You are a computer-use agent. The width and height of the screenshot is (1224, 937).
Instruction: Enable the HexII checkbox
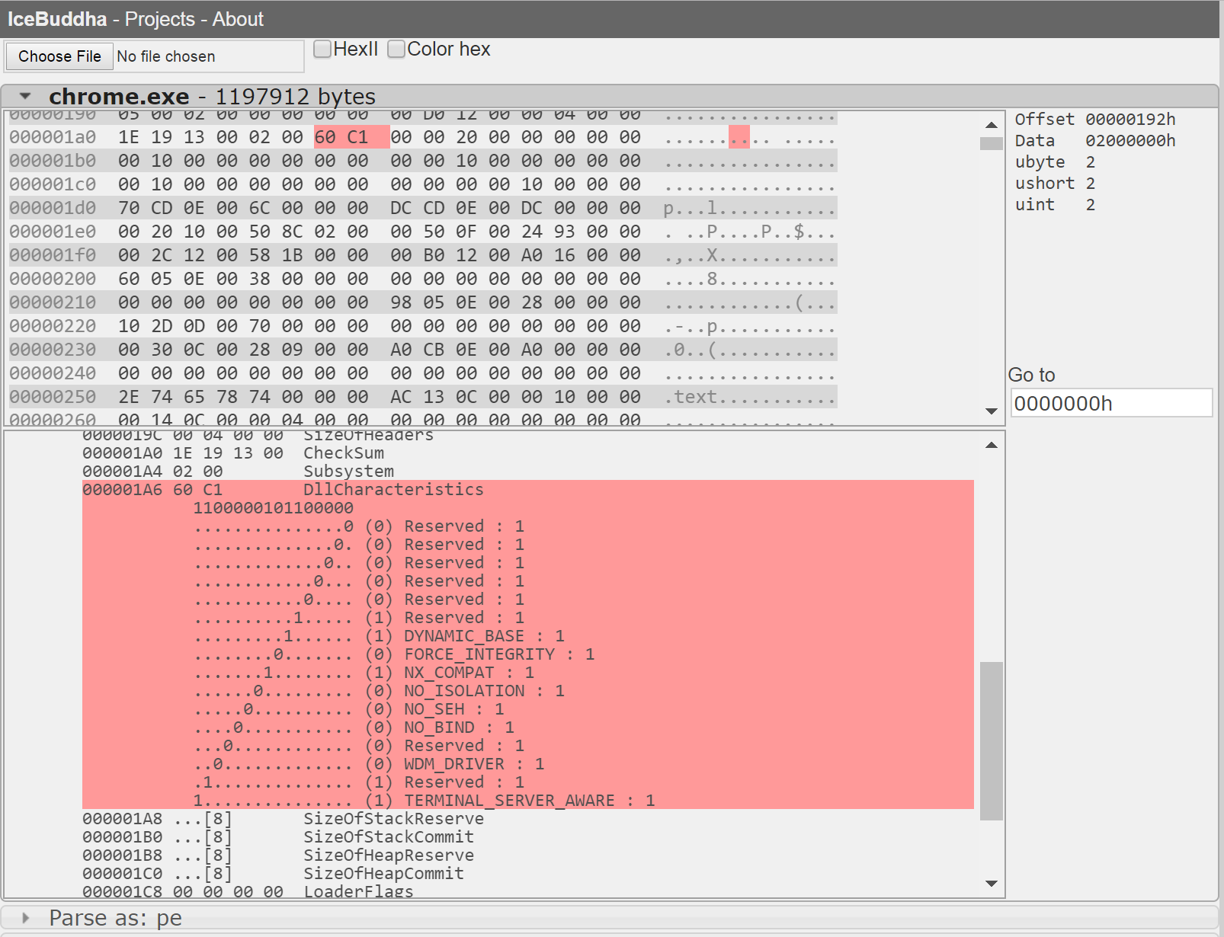pos(322,49)
